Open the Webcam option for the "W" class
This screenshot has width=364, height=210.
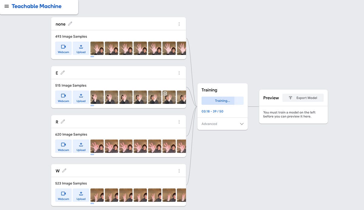(x=63, y=195)
